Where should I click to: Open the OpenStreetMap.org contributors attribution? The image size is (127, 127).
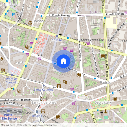pos(38,125)
